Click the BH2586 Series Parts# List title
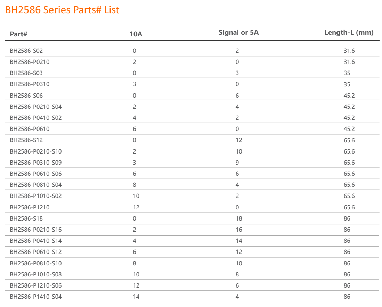The image size is (382, 307). 63,10
